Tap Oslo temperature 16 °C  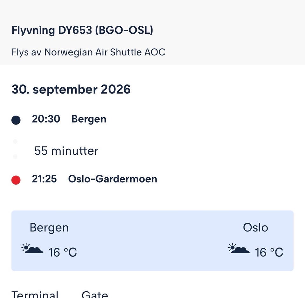269,253
